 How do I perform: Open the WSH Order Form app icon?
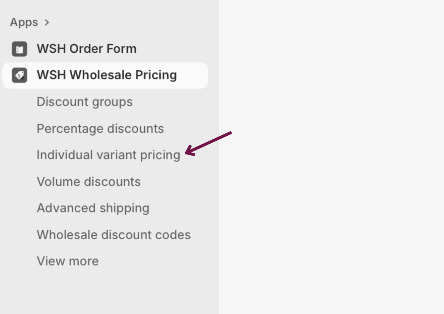[x=19, y=49]
